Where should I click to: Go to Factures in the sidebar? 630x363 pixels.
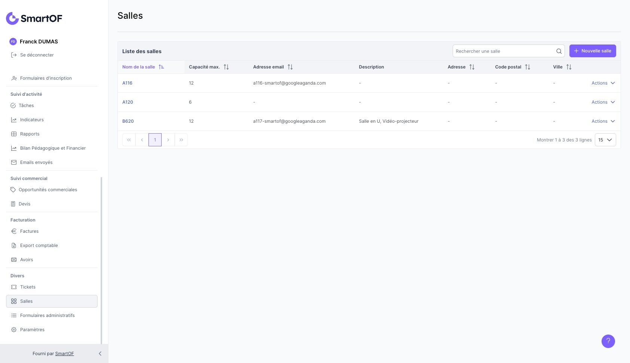pyautogui.click(x=52, y=231)
